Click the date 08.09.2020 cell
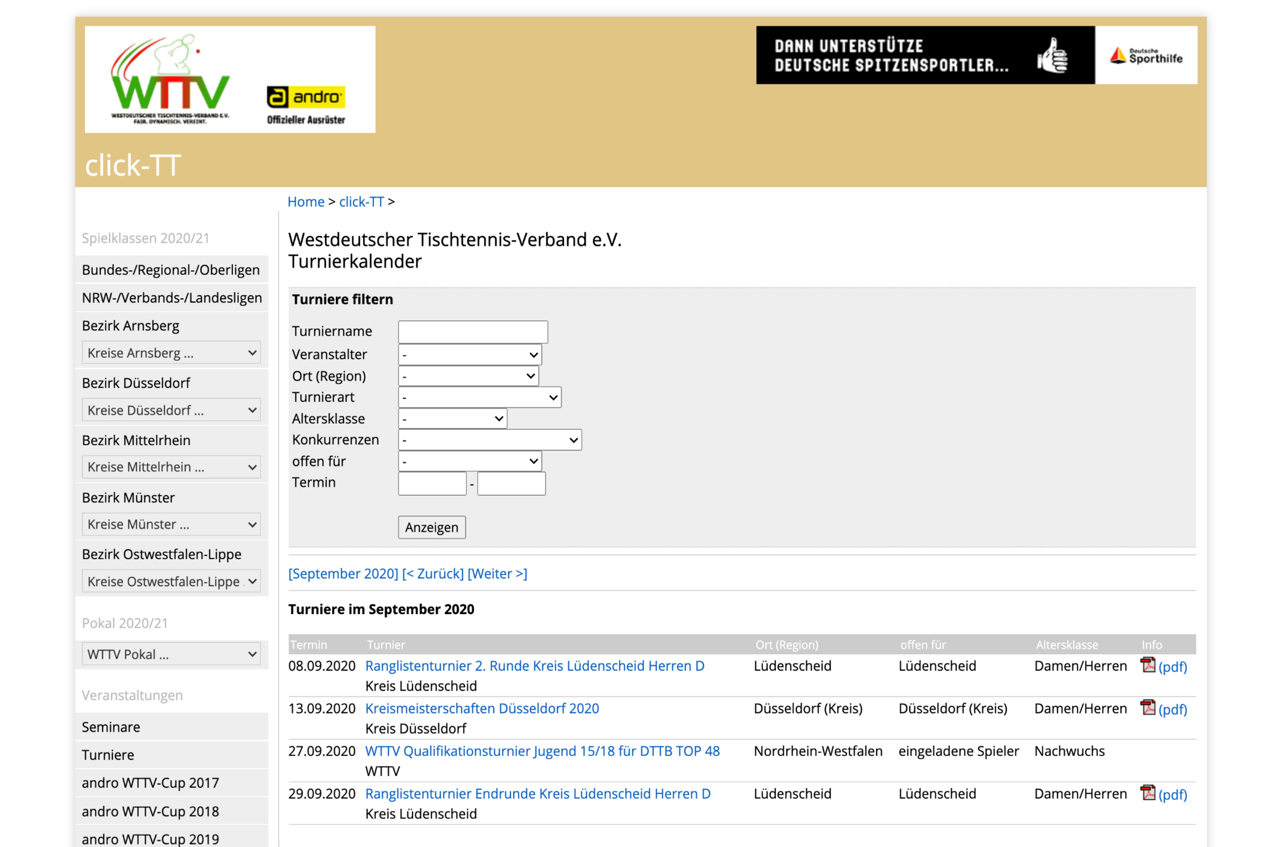Screen dimensions: 1281x847 (322, 666)
